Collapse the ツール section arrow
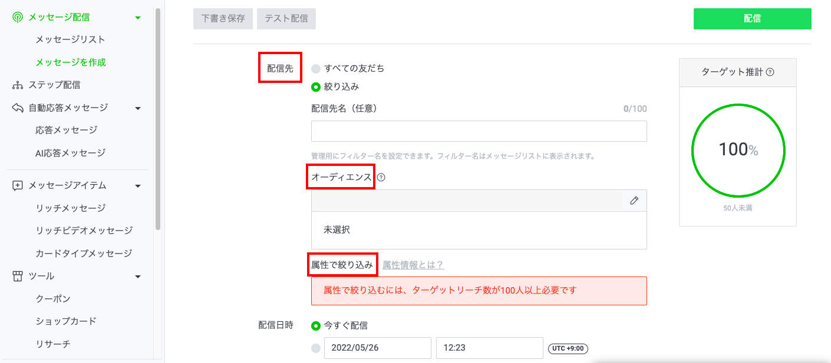 (x=138, y=277)
